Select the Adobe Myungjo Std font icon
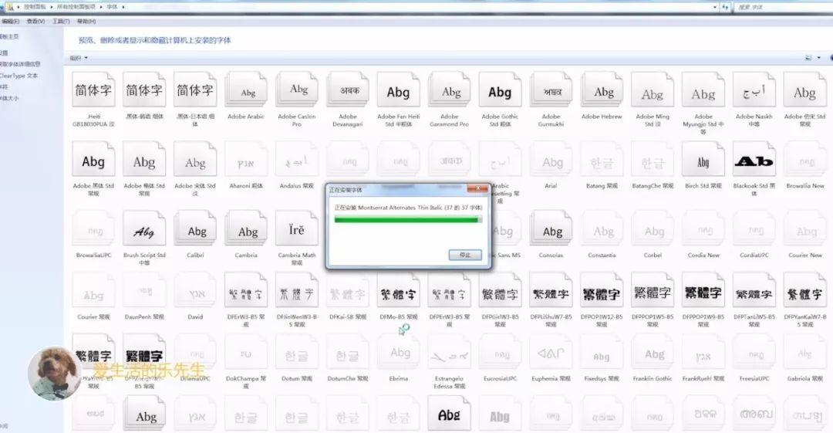The width and height of the screenshot is (833, 433). (x=703, y=91)
